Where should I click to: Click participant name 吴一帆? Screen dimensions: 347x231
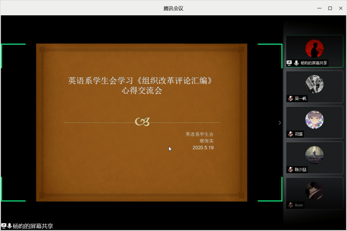click(300, 98)
